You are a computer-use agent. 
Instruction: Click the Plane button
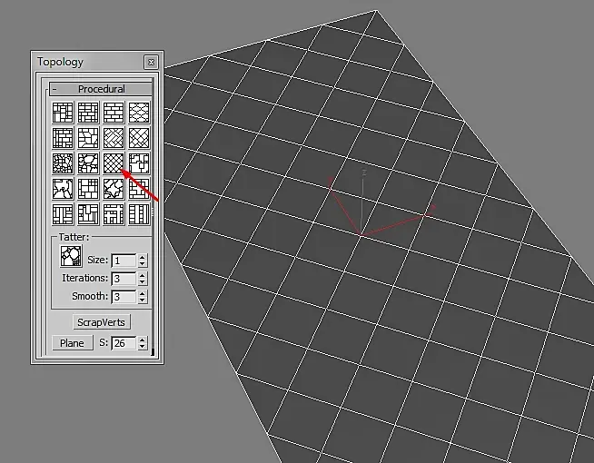[x=72, y=343]
